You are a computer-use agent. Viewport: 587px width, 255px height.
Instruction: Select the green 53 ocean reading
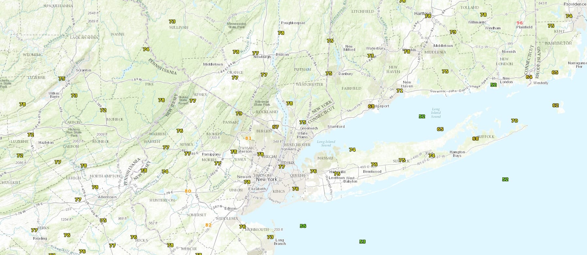point(362,242)
